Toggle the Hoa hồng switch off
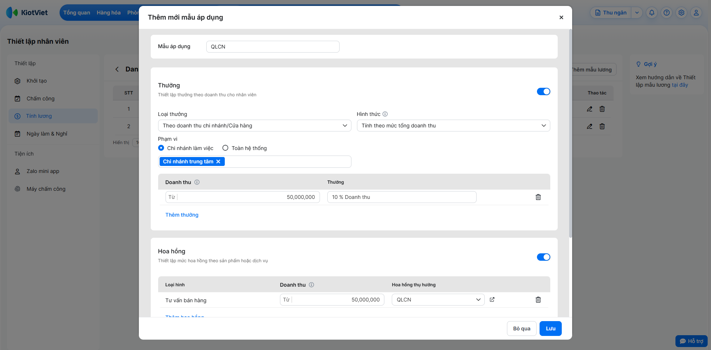 pos(544,257)
